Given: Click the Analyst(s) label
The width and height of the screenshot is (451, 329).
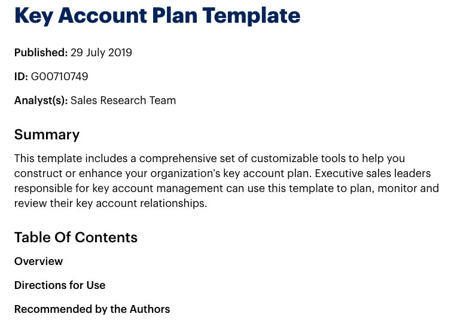Looking at the screenshot, I should point(41,100).
